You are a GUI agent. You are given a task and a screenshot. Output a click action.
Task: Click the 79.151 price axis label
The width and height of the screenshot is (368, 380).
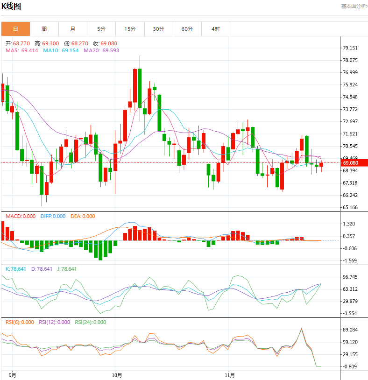click(350, 48)
